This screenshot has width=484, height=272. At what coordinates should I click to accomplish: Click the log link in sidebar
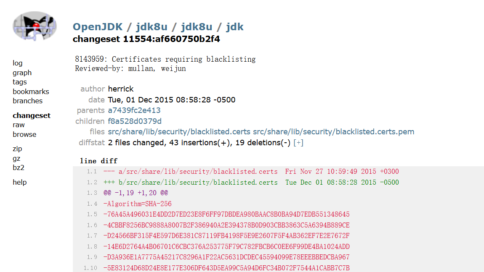[x=17, y=63]
